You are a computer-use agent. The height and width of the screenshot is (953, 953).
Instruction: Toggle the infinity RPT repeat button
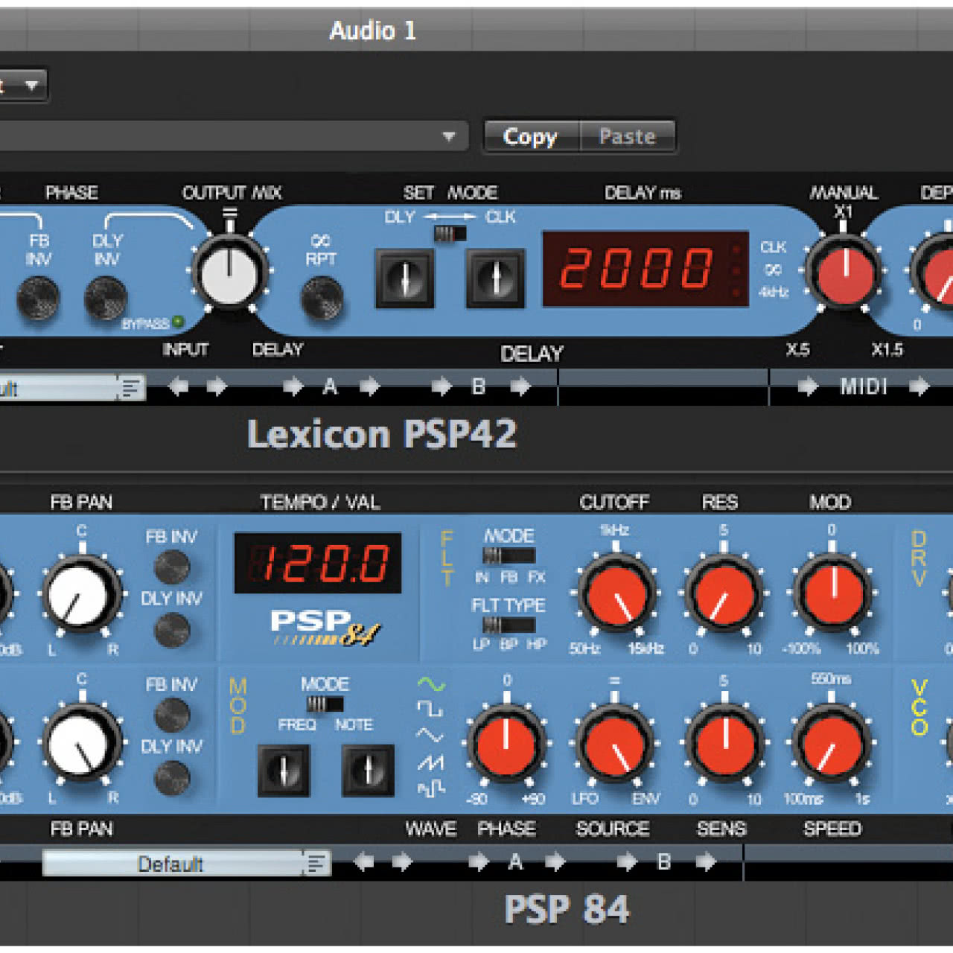(322, 297)
